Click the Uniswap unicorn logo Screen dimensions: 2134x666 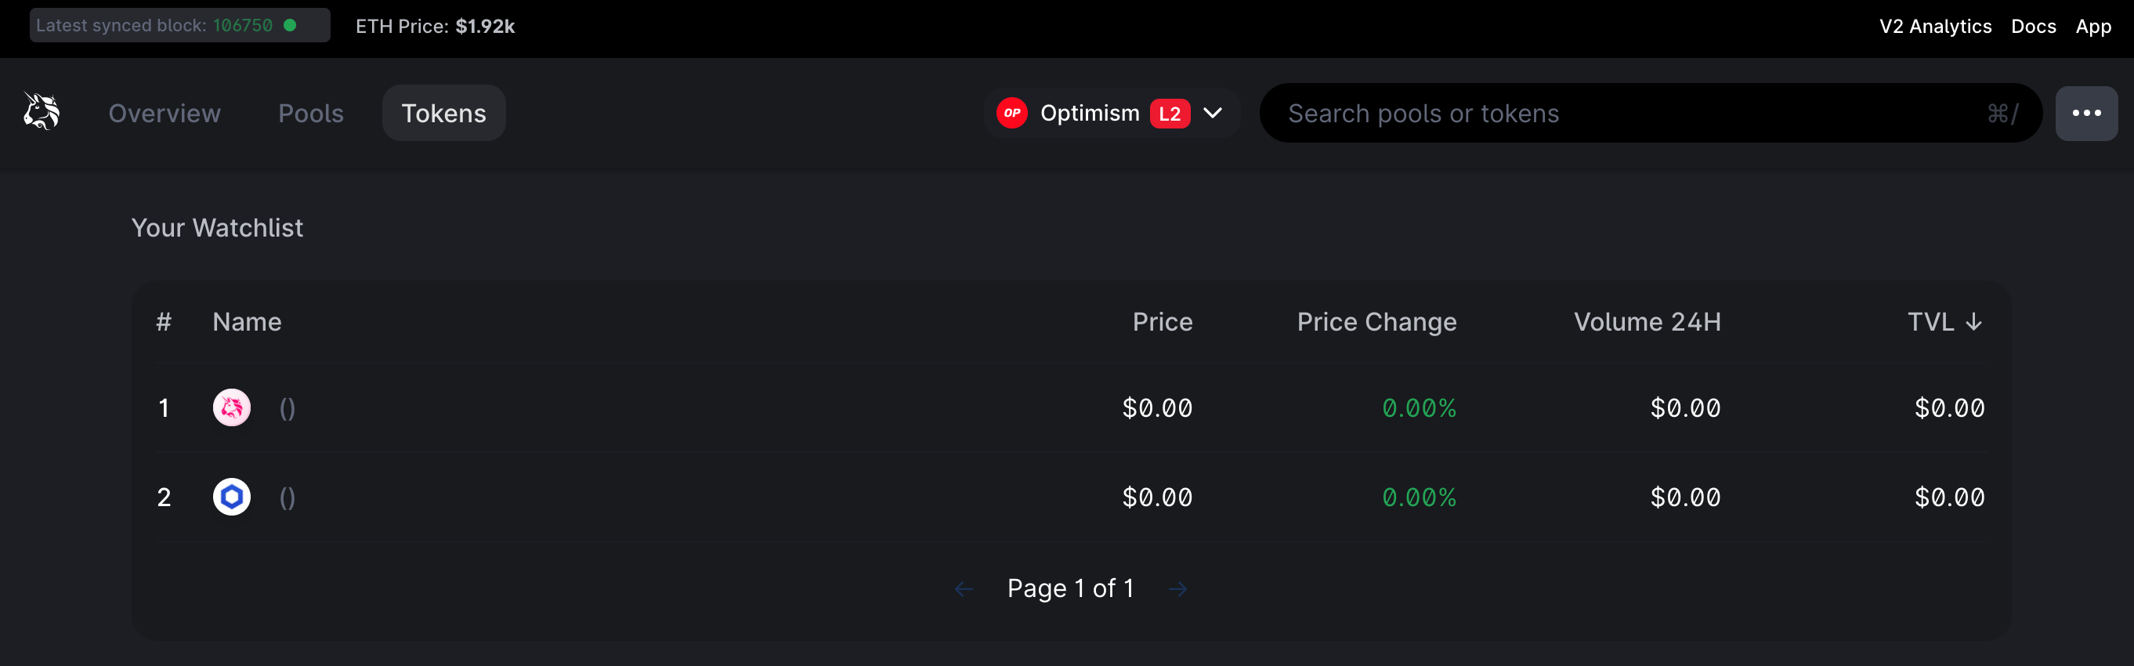(x=42, y=111)
